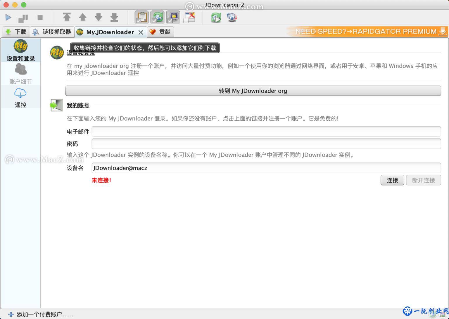Viewport: 449px width, 319px height.
Task: Stop all downloads with stop icon
Action: 40,18
